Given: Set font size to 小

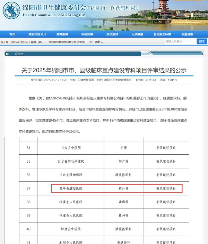Looking at the screenshot, I should click(x=153, y=80).
